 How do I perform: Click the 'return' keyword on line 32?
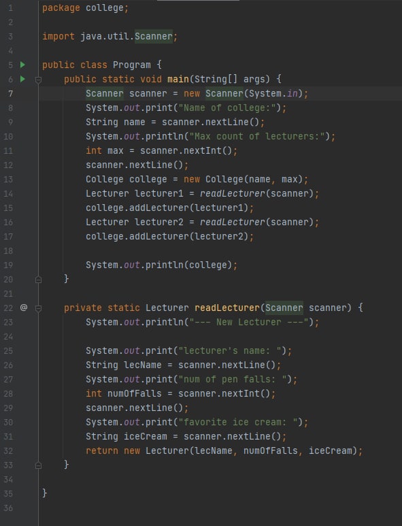pyautogui.click(x=102, y=451)
